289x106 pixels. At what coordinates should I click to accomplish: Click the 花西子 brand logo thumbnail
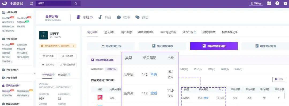point(43,35)
